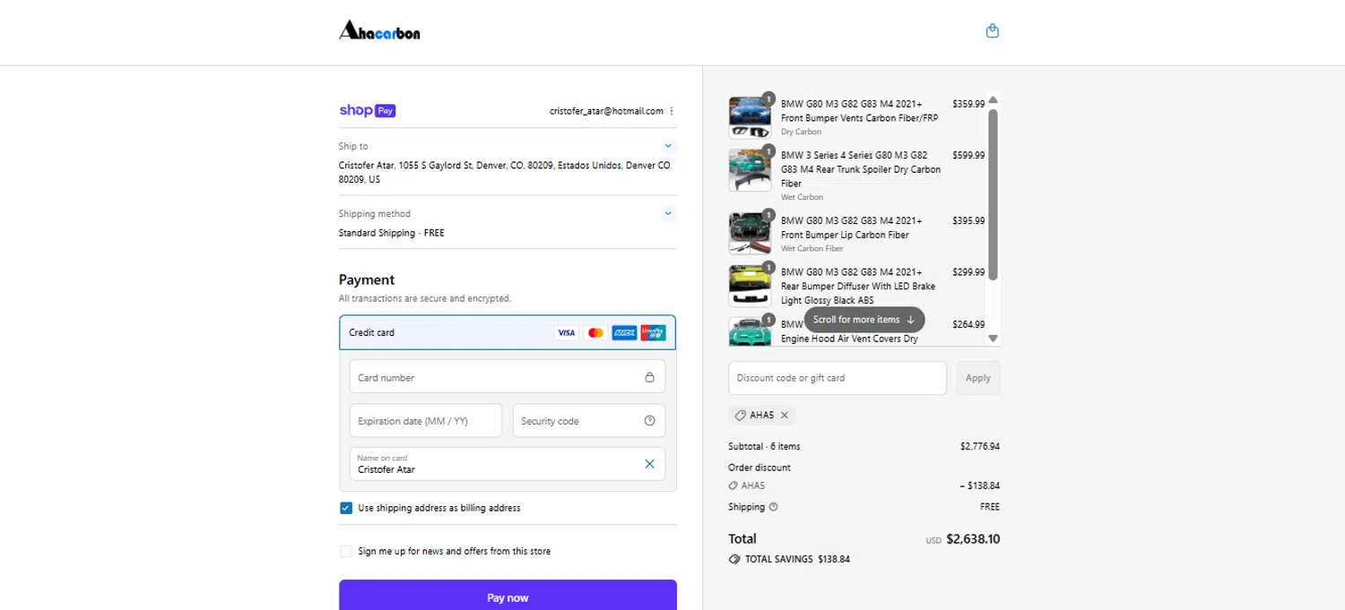Click Scroll for more items button
This screenshot has width=1345, height=610.
(x=863, y=320)
